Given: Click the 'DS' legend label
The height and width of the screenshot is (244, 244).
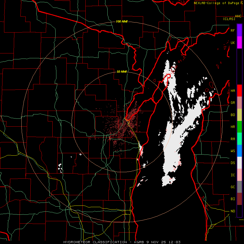Looking at the screenshot, I should [x=233, y=163].
